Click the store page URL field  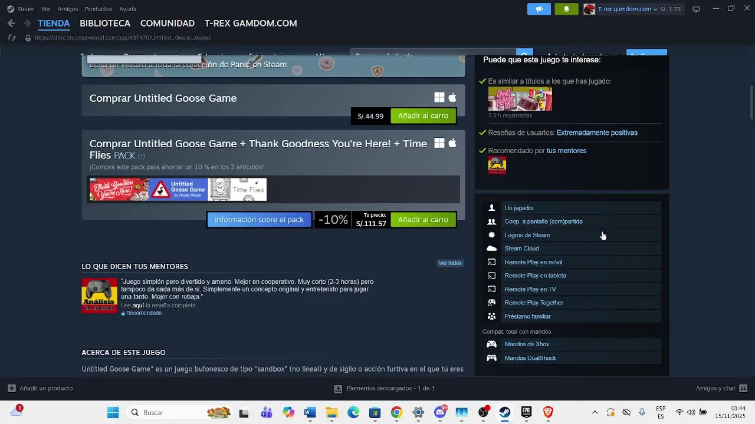point(123,38)
